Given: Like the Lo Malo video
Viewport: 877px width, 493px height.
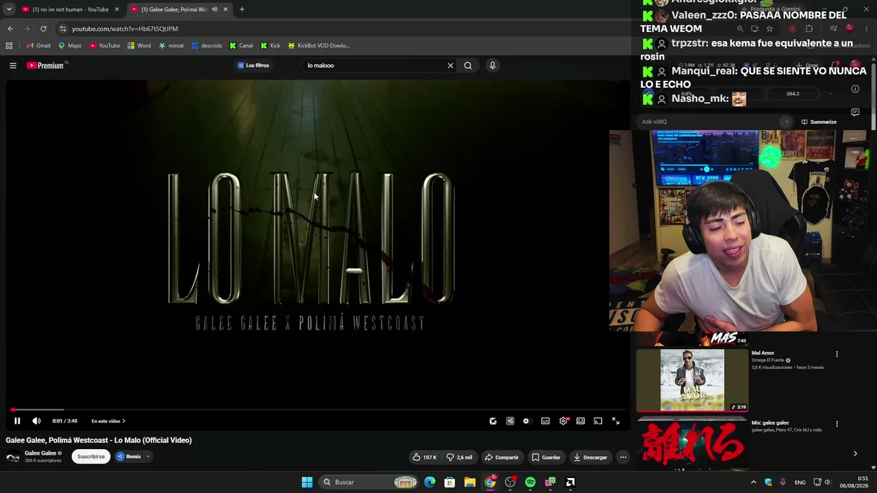Looking at the screenshot, I should click(425, 457).
